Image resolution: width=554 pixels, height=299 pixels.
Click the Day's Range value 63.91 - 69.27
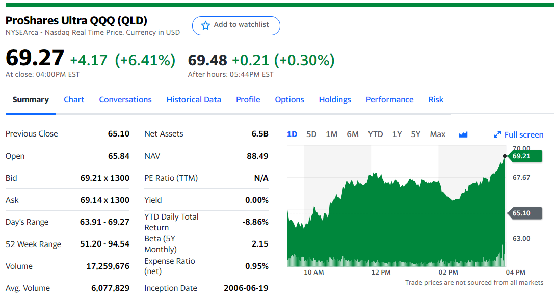point(104,222)
